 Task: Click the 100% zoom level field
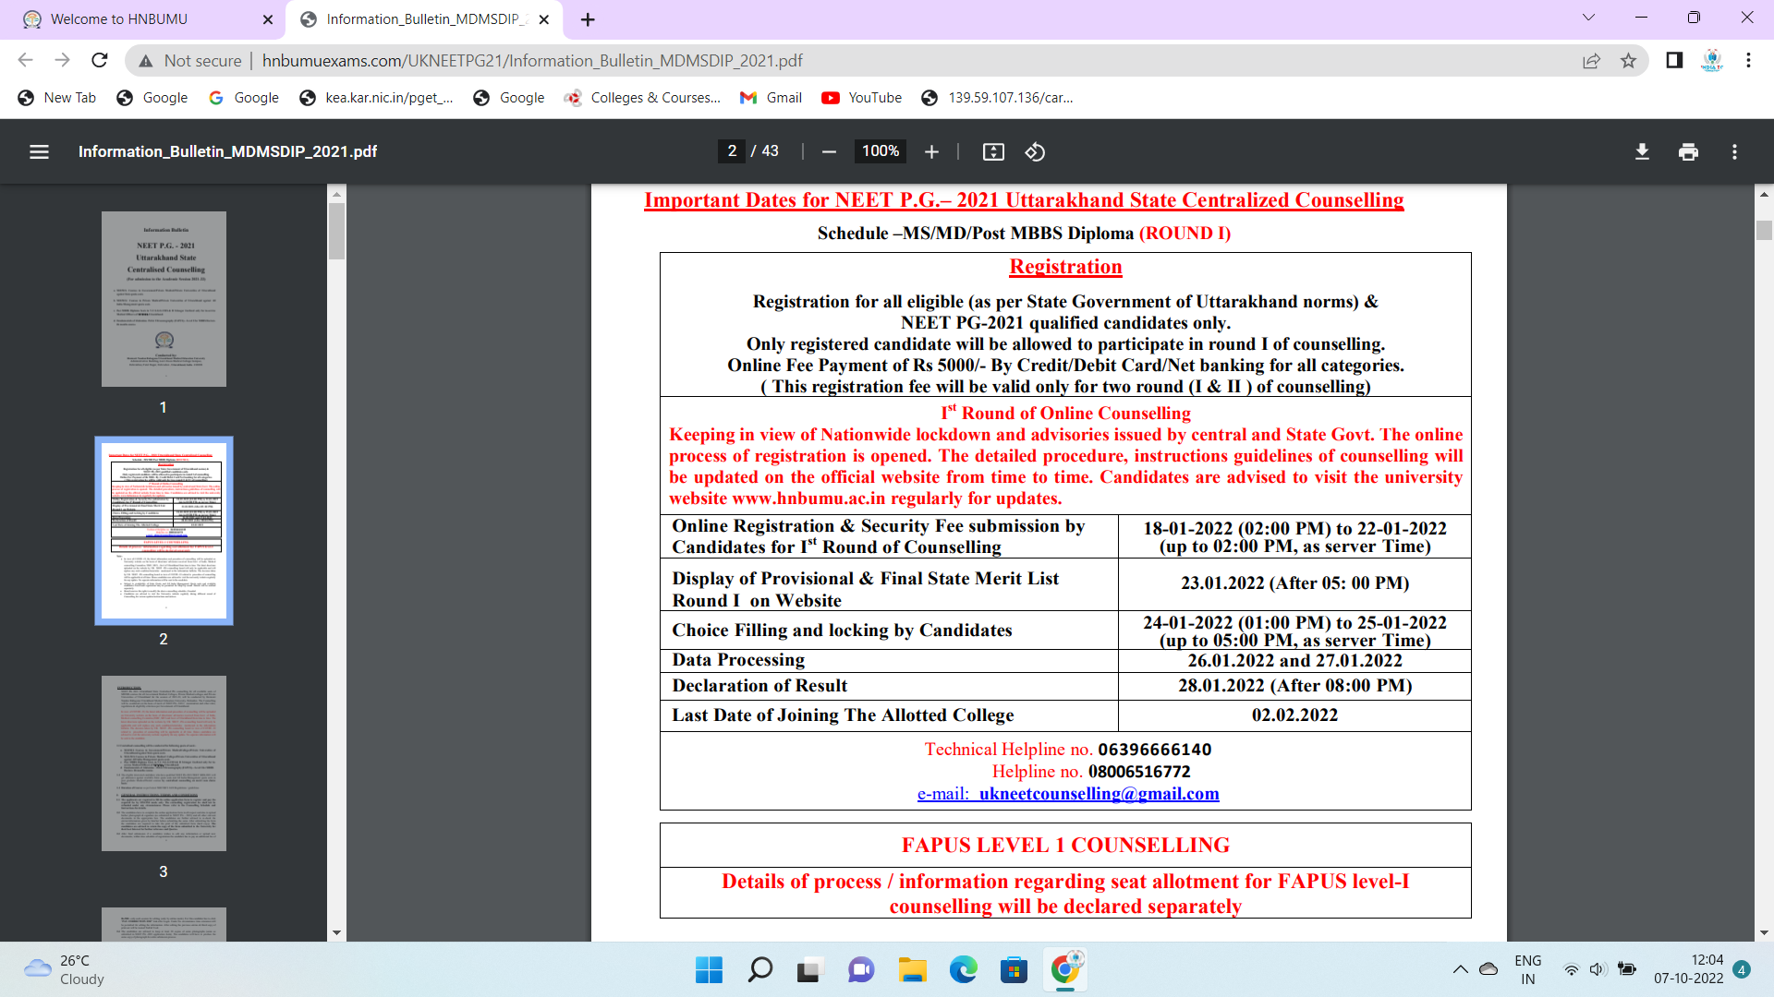(x=881, y=151)
